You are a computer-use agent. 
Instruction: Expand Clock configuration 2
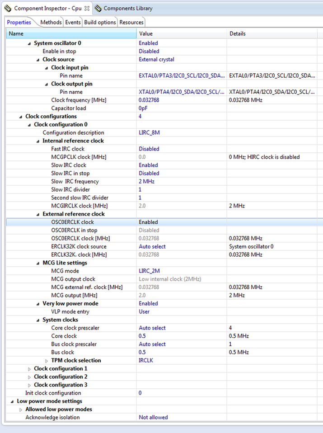(x=29, y=377)
